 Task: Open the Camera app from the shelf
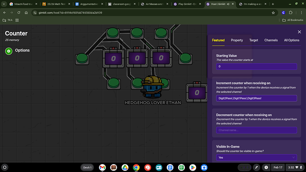click(x=204, y=168)
